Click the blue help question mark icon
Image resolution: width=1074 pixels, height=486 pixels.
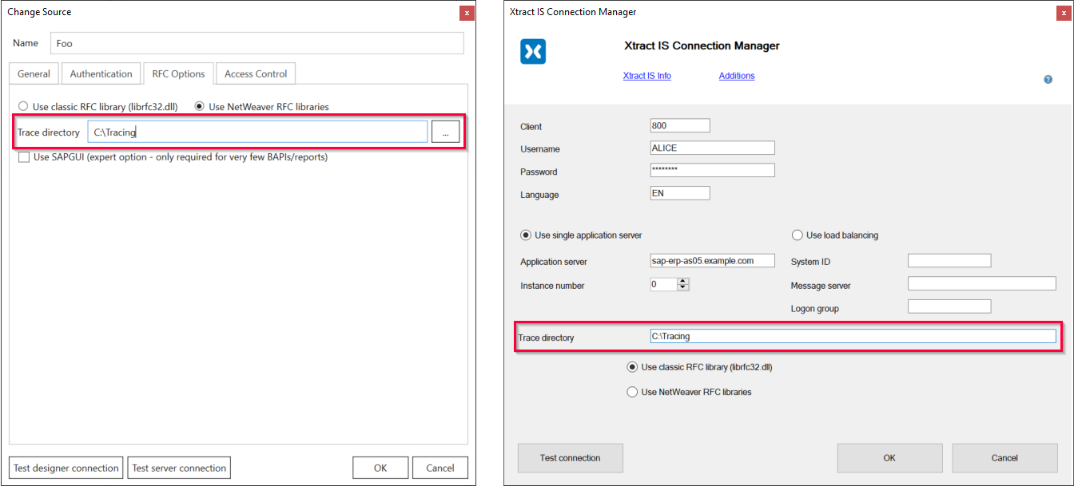click(1048, 80)
